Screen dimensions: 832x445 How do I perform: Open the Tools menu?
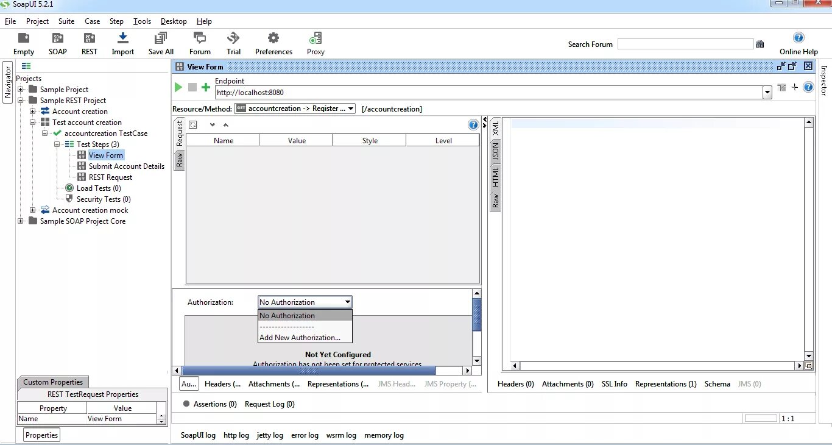click(142, 21)
